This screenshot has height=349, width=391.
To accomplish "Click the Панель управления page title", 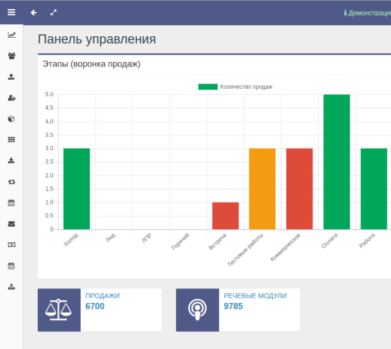I will [x=97, y=39].
